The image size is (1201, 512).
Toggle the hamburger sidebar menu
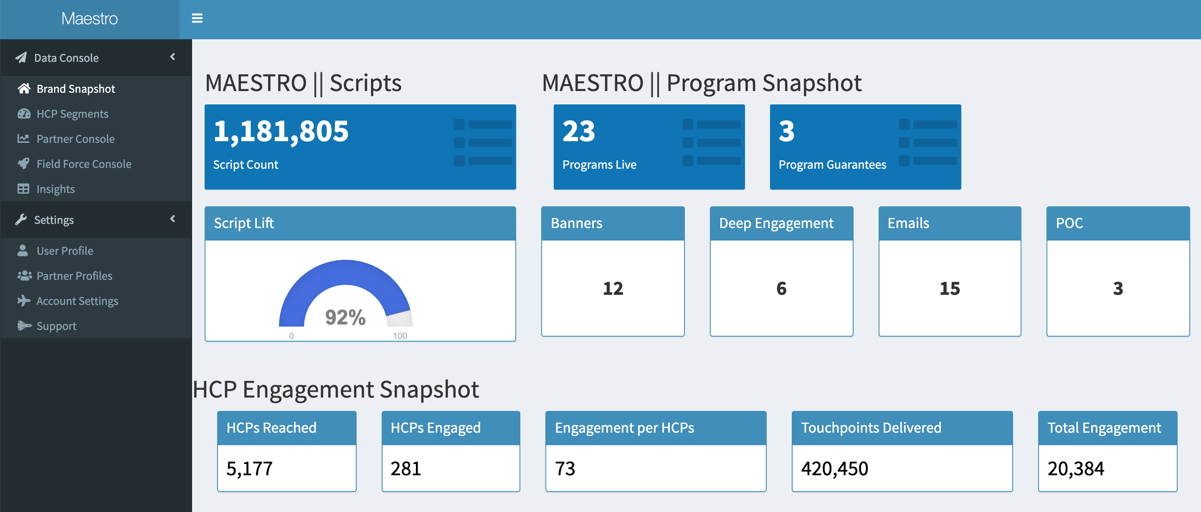point(197,18)
